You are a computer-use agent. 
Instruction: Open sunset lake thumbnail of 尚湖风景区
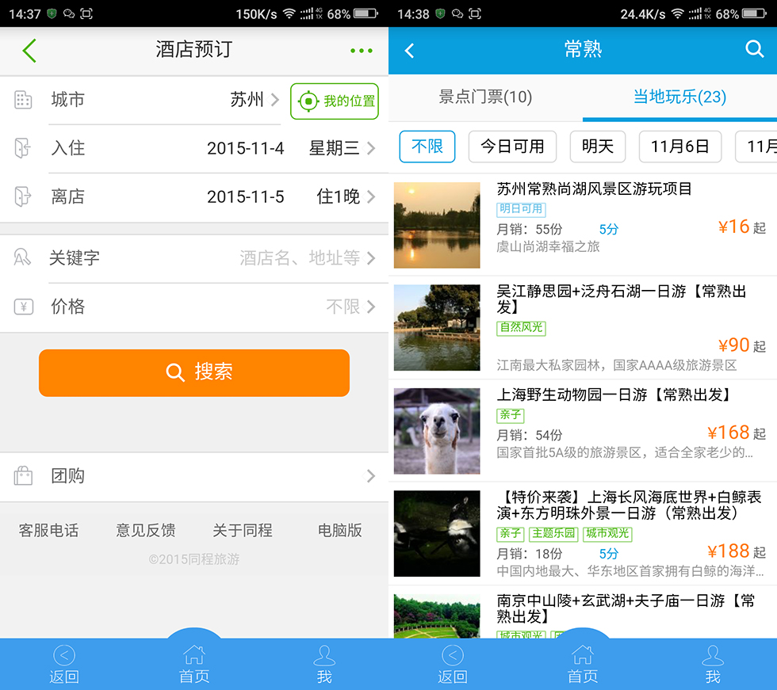[437, 225]
